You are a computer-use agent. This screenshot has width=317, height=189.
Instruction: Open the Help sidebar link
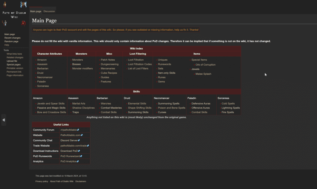pyautogui.click(x=7, y=45)
